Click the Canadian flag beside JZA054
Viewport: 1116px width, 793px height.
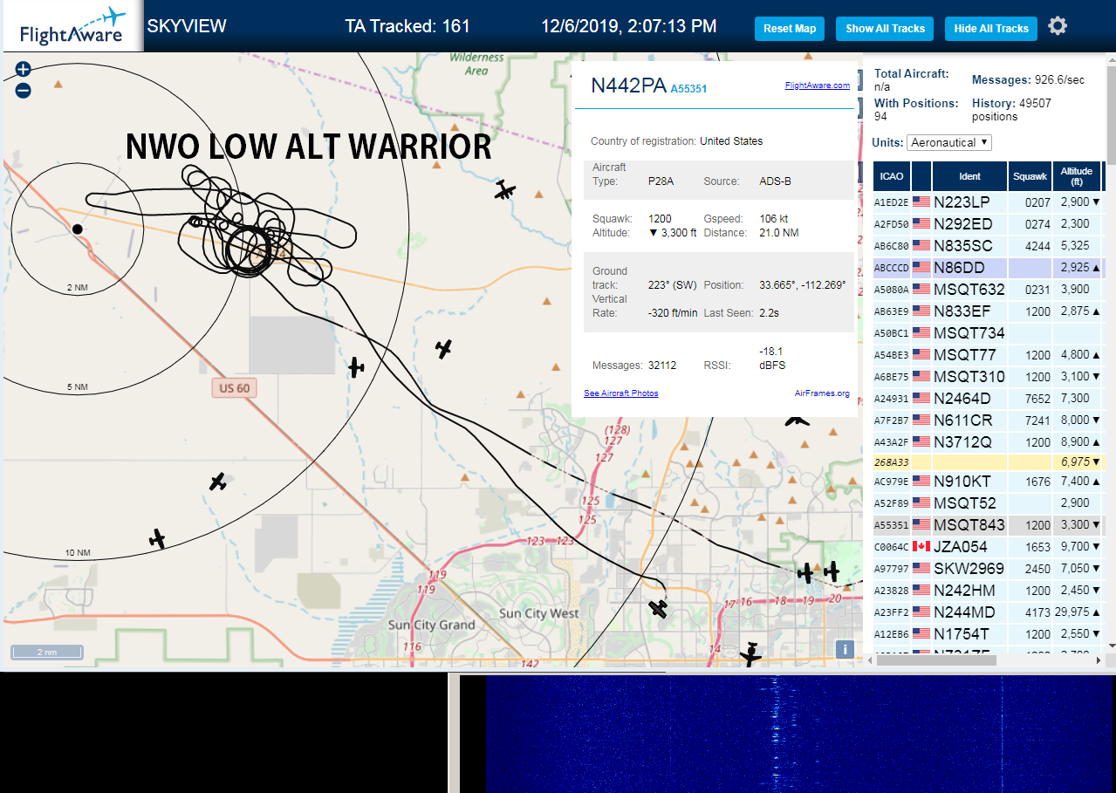[x=921, y=546]
